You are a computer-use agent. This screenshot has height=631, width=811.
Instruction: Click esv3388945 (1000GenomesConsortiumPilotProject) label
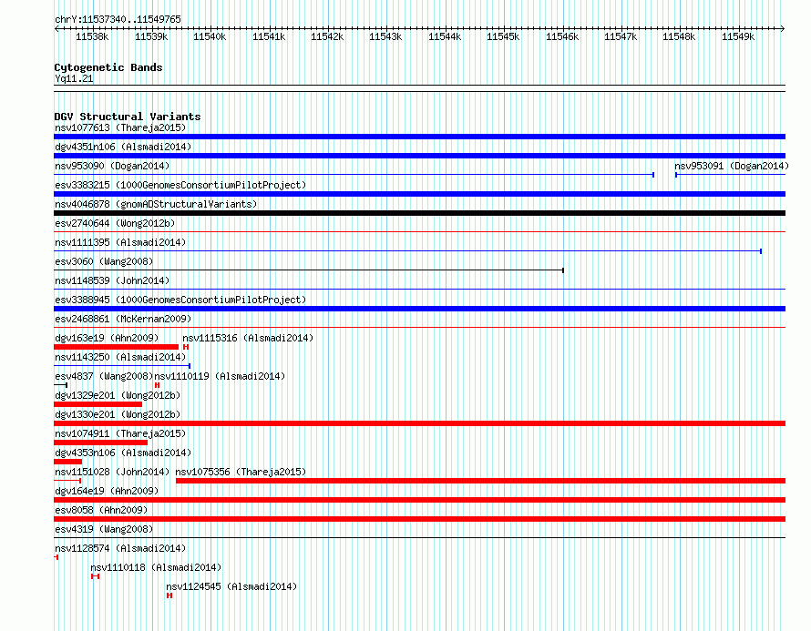pos(180,300)
